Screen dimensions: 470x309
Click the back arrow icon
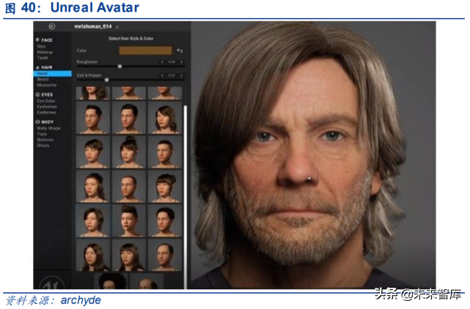(52, 26)
